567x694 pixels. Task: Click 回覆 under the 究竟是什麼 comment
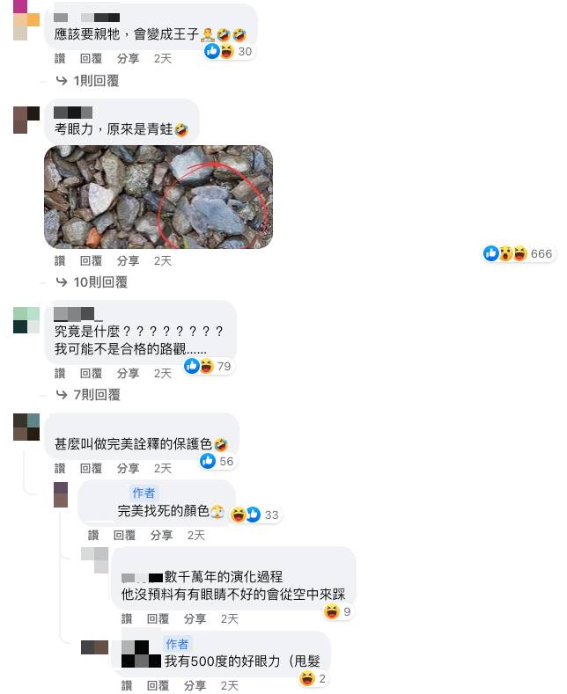tap(91, 373)
